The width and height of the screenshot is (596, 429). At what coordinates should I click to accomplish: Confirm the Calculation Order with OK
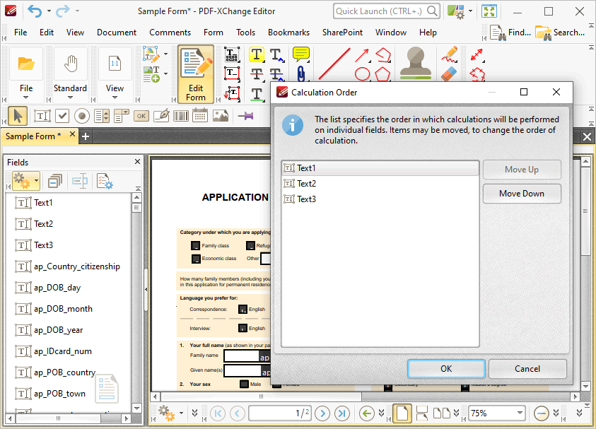445,368
